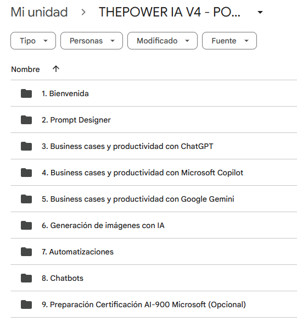Select the THEPOWER IA V4 breadcrumb title
This screenshot has width=297, height=327.
click(170, 12)
